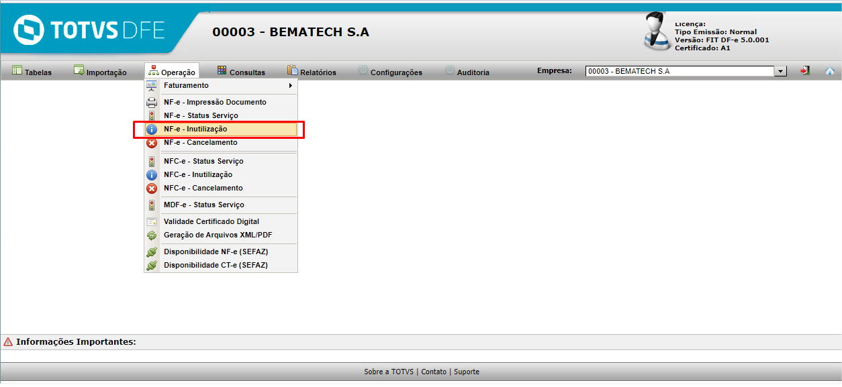Click the Configurações gear icon
This screenshot has width=842, height=387.
(363, 70)
